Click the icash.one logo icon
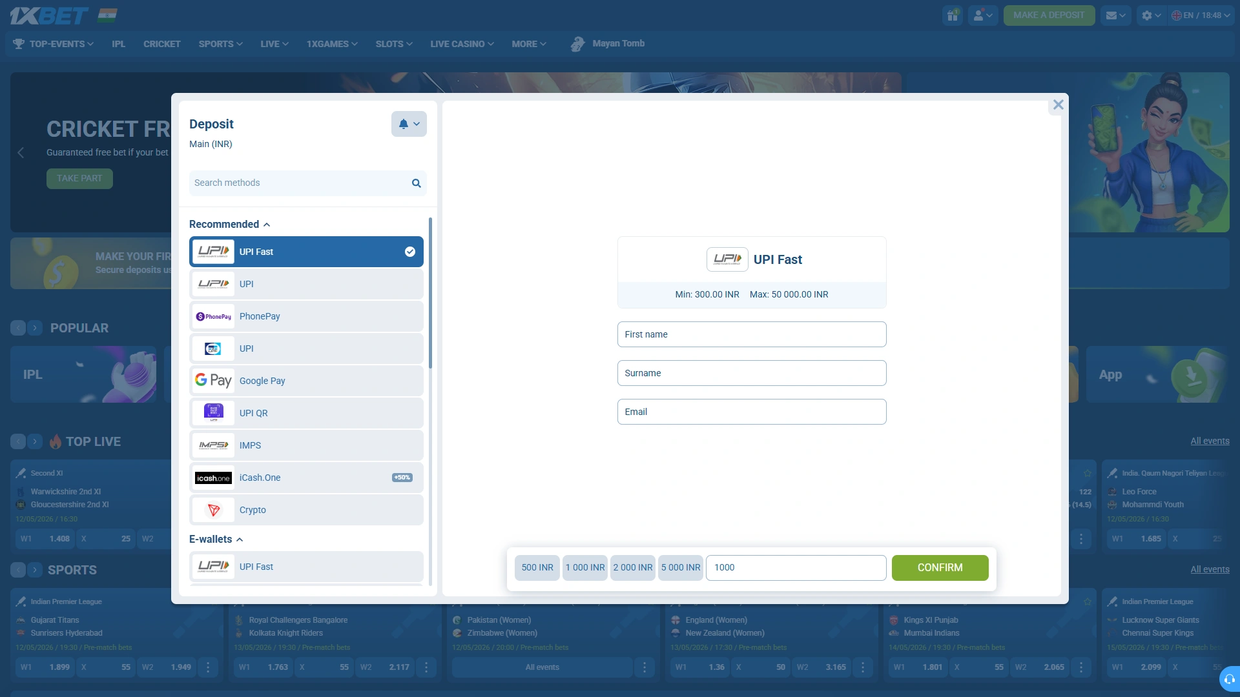1240x697 pixels. point(214,478)
